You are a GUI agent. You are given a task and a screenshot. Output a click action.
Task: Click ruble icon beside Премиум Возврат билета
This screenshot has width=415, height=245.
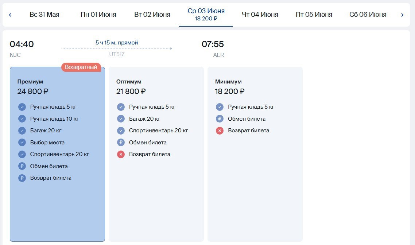[22, 178]
